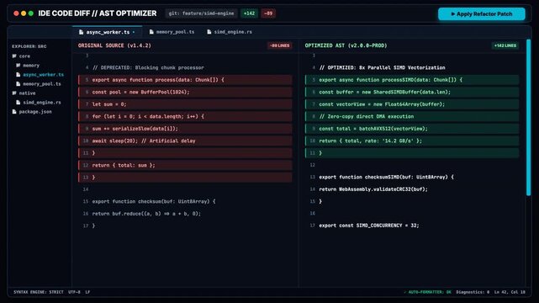The height and width of the screenshot is (303, 539).
Task: Click the line 'export function checksum(buf: Uint8Array)'
Action: pos(185,201)
